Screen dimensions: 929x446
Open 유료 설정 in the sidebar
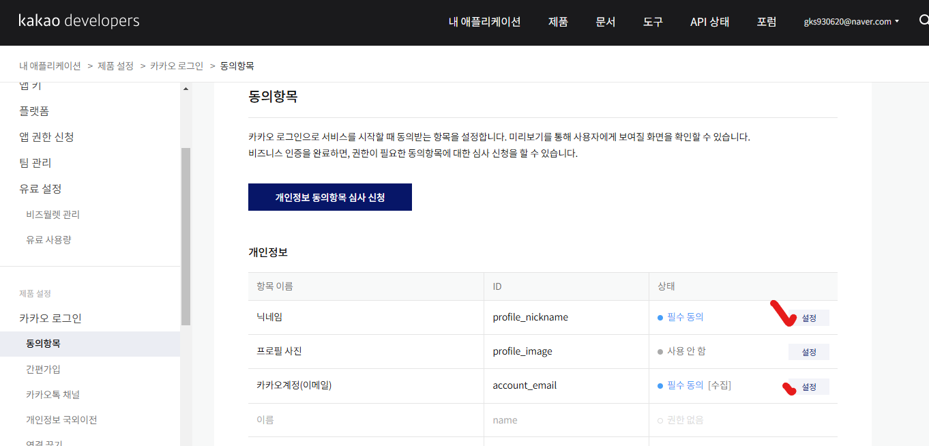pos(40,189)
